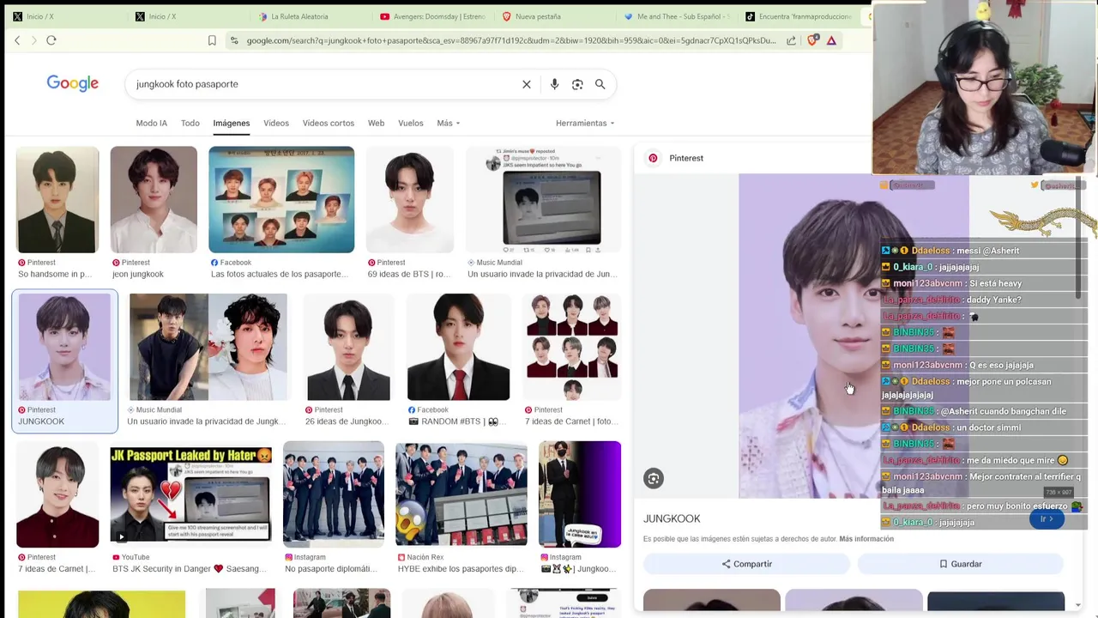Switch to the Nueva pestaña tab

click(x=538, y=16)
